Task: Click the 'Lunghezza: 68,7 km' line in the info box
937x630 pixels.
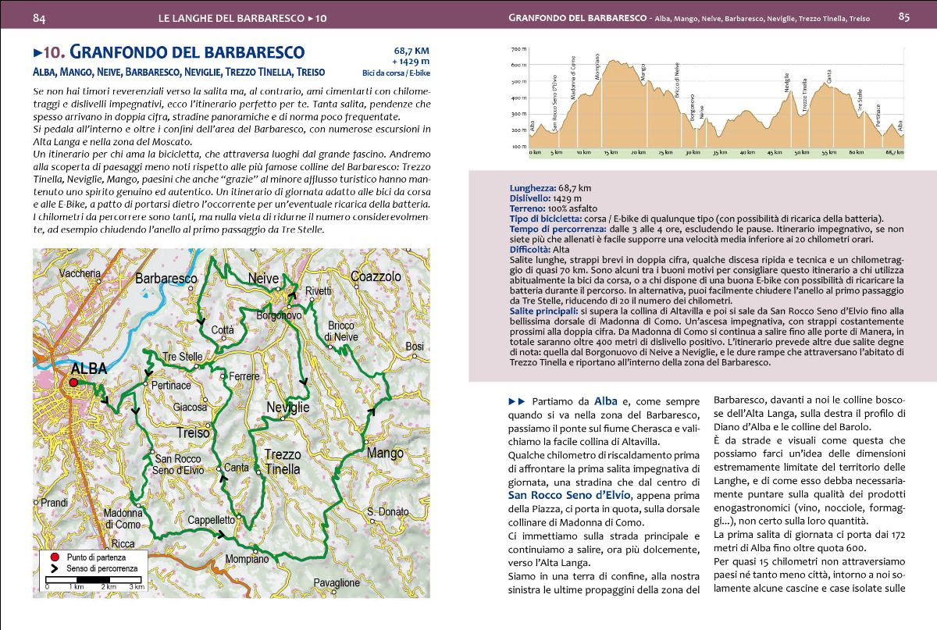Action: (x=550, y=188)
